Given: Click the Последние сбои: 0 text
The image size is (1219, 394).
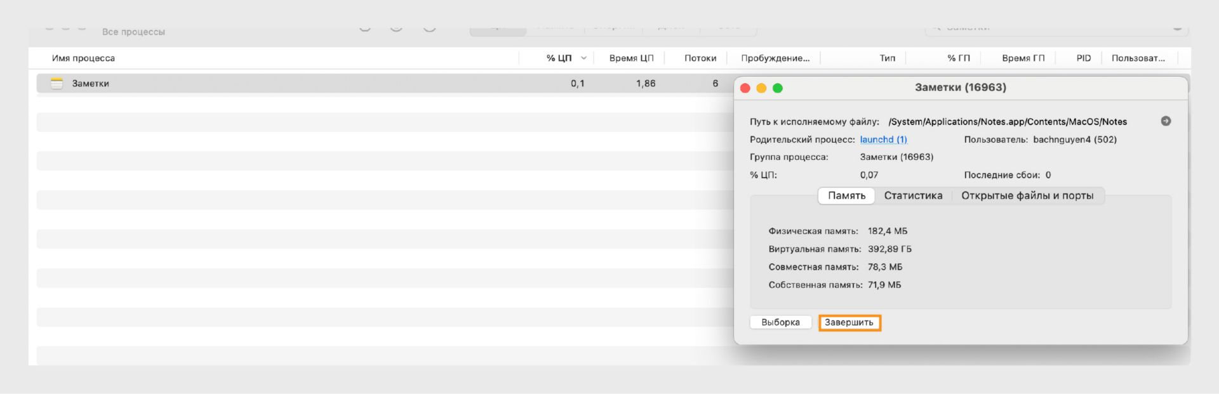Looking at the screenshot, I should pos(1007,175).
